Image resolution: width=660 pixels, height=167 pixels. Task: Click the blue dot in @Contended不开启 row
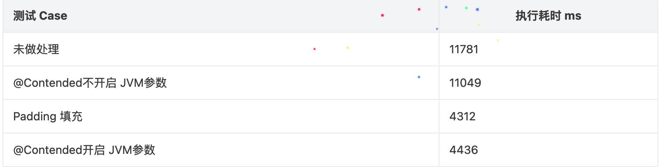[x=419, y=77]
